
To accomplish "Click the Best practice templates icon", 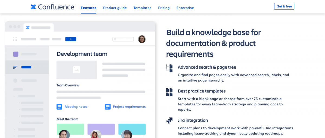I will pyautogui.click(x=169, y=92).
